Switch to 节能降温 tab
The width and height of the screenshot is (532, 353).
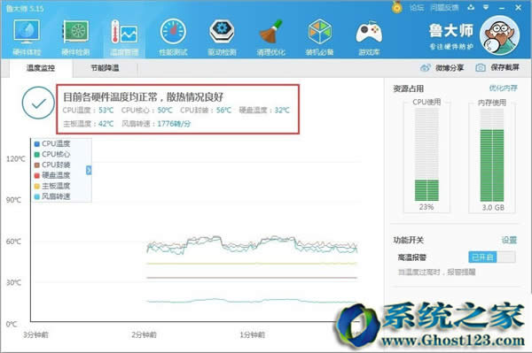click(x=105, y=68)
